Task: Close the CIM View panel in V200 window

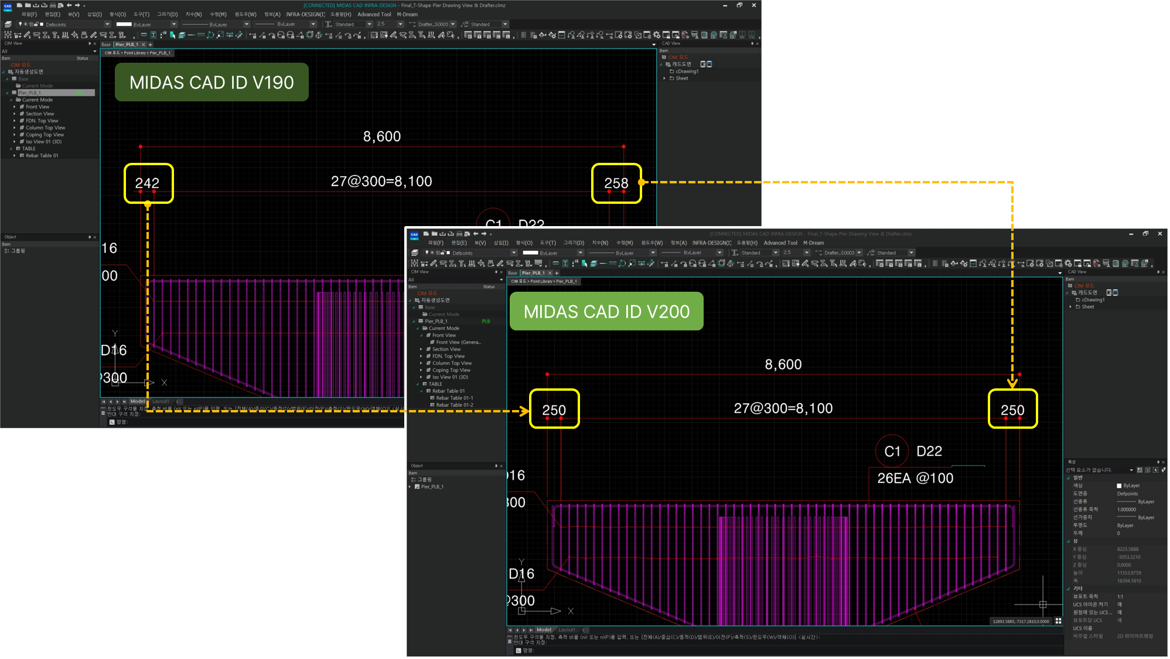Action: (501, 272)
